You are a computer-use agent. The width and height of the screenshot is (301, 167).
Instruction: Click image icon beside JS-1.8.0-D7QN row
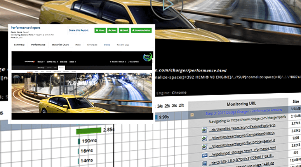click(x=205, y=164)
